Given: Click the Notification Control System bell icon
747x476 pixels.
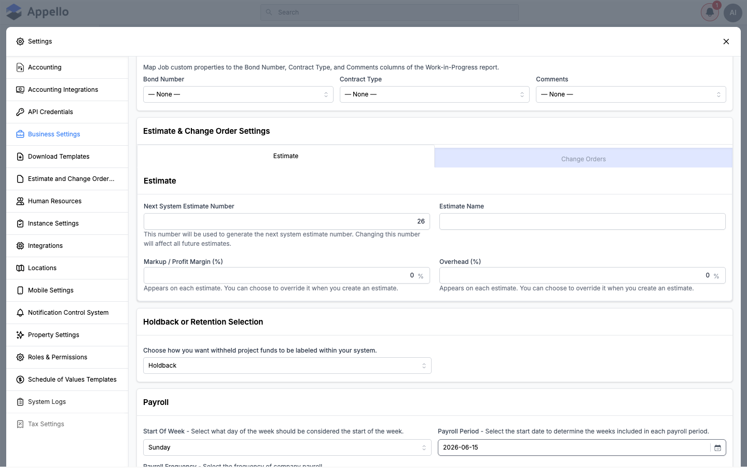Looking at the screenshot, I should [20, 313].
